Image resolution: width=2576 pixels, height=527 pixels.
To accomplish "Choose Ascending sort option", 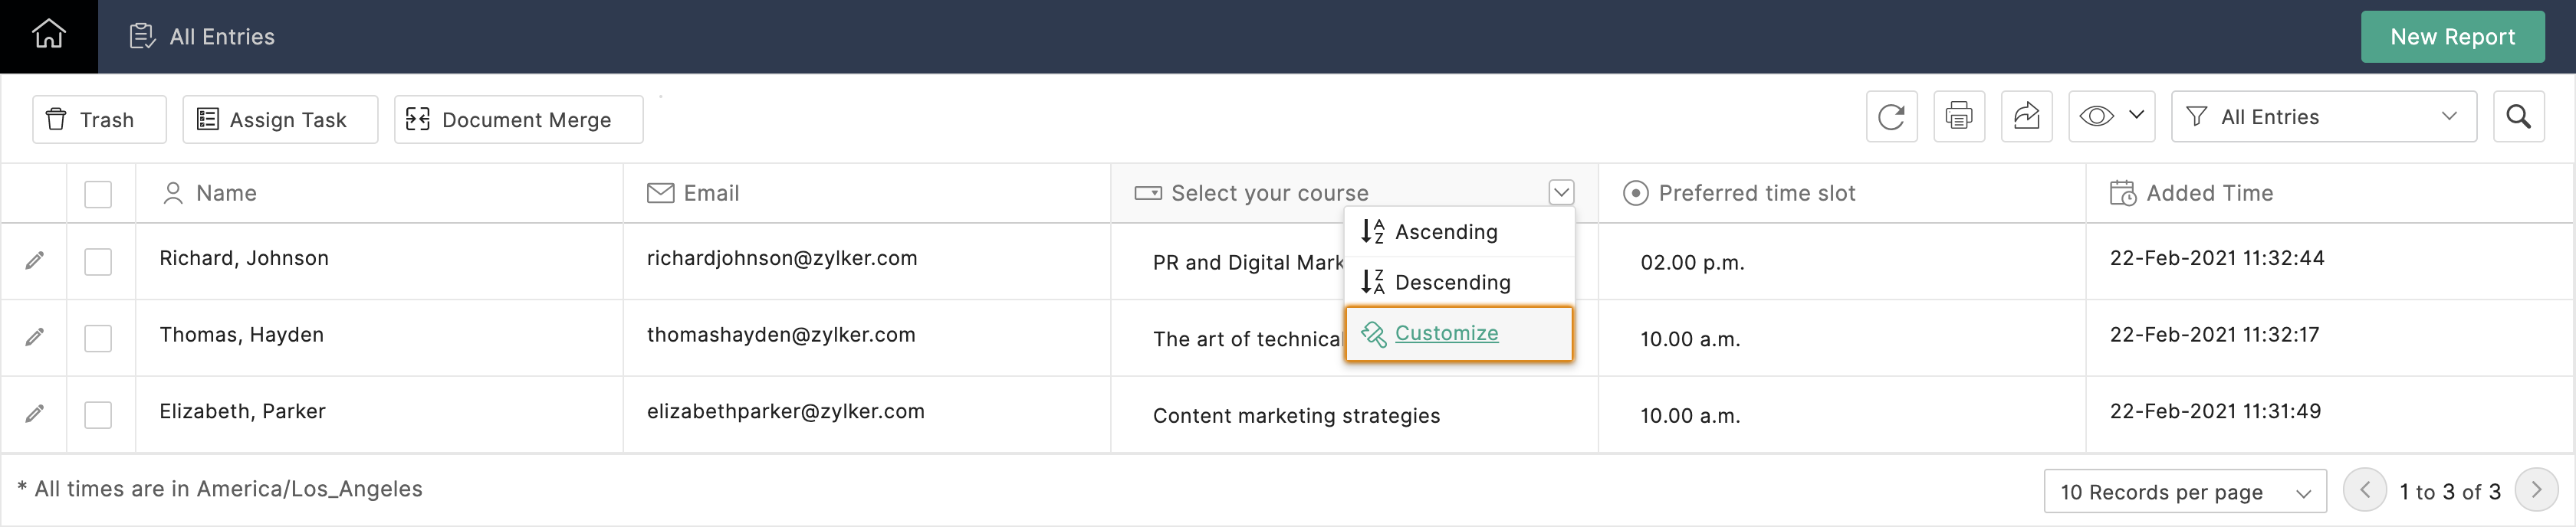I will [1445, 232].
